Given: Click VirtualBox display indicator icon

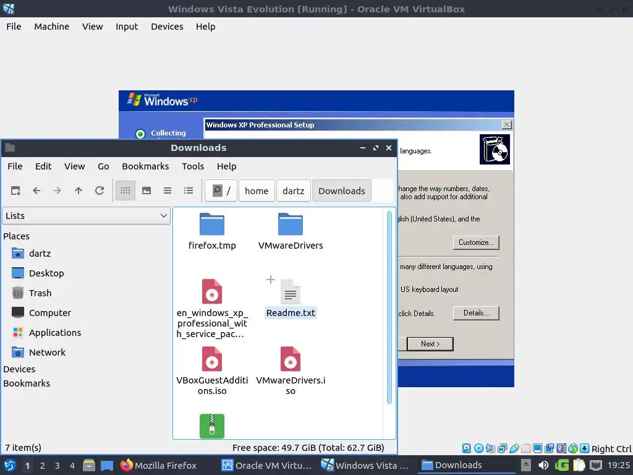Looking at the screenshot, I should click(x=537, y=448).
